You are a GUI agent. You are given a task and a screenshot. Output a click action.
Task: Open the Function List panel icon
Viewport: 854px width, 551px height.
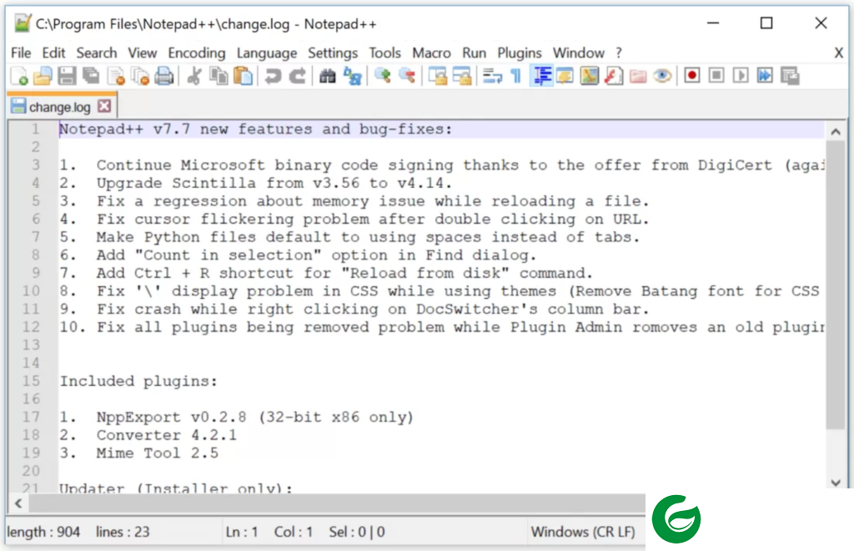pyautogui.click(x=614, y=76)
